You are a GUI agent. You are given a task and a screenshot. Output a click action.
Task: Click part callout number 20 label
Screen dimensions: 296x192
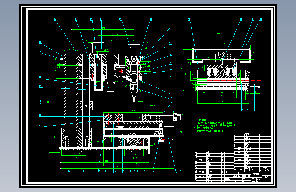[40, 77]
